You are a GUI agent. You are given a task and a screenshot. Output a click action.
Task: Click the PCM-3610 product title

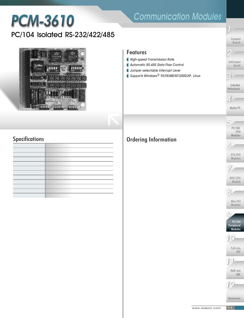point(43,21)
